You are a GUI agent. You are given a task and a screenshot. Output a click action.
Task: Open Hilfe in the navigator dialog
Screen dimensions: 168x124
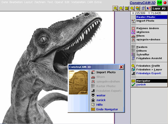click(x=99, y=105)
